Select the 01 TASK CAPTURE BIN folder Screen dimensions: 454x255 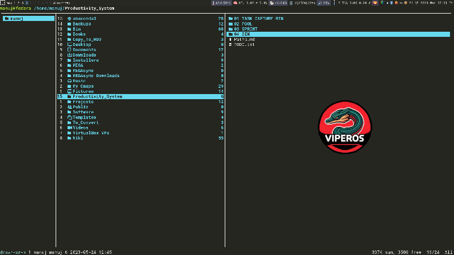pyautogui.click(x=262, y=19)
